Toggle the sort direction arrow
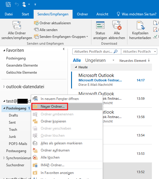 coord(149,60)
